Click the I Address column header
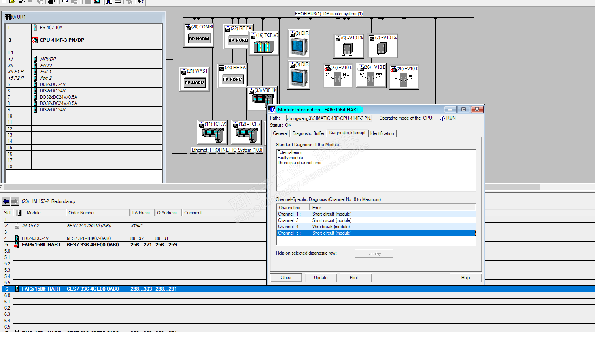The height and width of the screenshot is (353, 595). [142, 213]
